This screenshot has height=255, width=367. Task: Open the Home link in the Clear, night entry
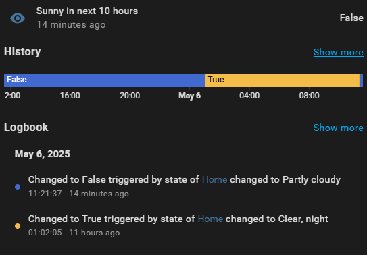pos(210,219)
